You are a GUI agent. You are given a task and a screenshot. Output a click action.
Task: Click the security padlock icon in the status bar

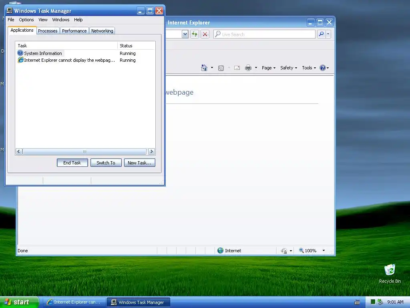click(284, 251)
